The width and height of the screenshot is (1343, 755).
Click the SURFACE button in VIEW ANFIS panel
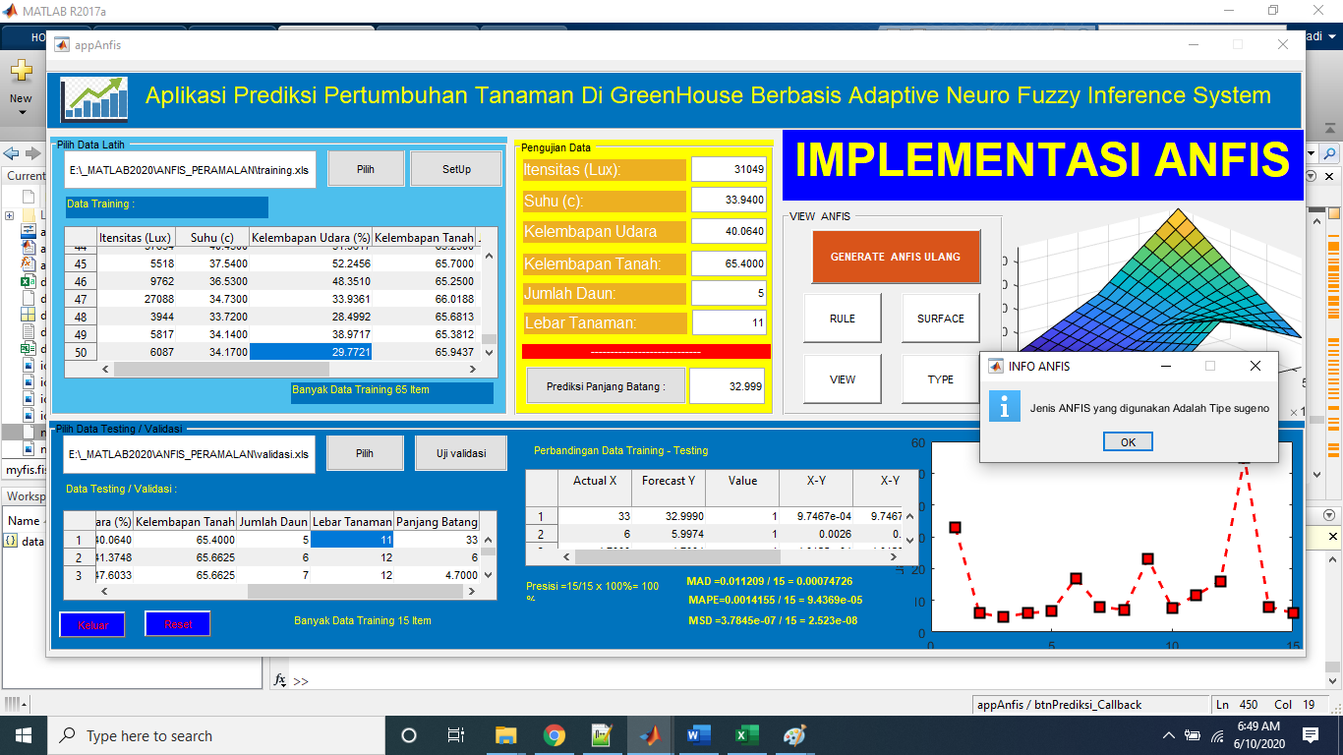939,318
